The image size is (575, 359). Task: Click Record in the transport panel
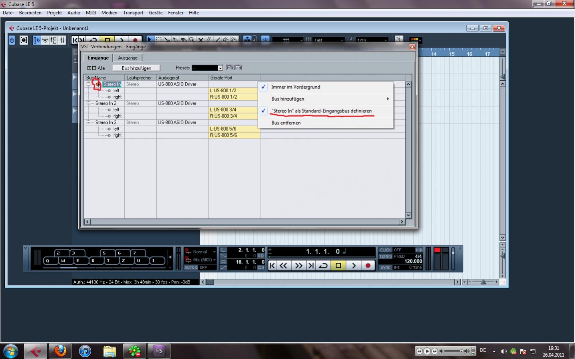(368, 266)
